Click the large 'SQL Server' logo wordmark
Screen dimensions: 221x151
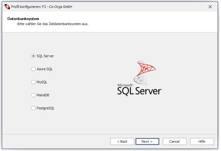tap(139, 91)
